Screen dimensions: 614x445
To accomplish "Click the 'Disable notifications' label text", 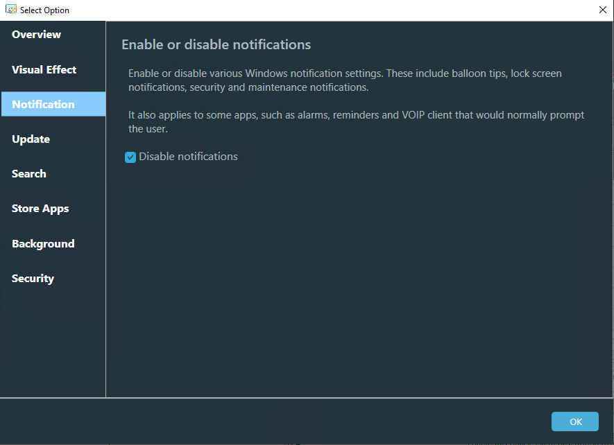I will click(188, 157).
